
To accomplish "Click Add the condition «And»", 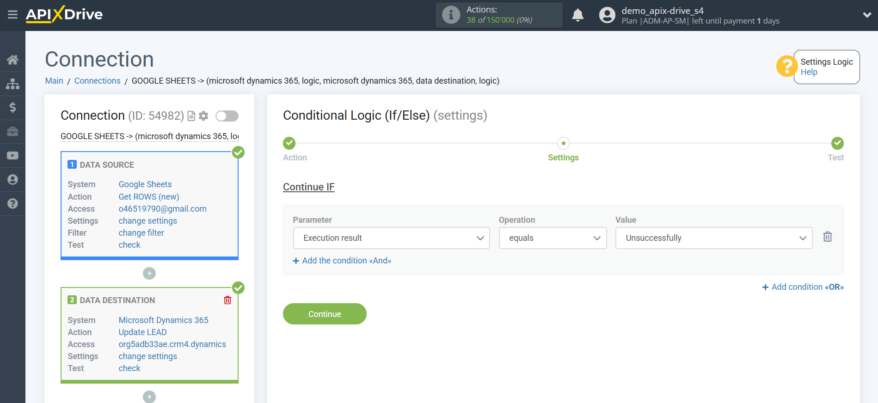I will (x=342, y=261).
